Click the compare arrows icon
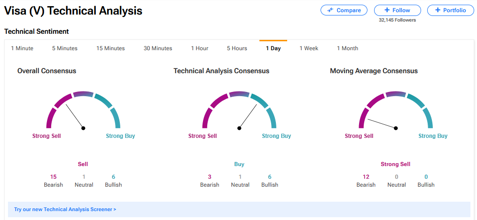Image resolution: width=477 pixels, height=220 pixels. click(330, 10)
